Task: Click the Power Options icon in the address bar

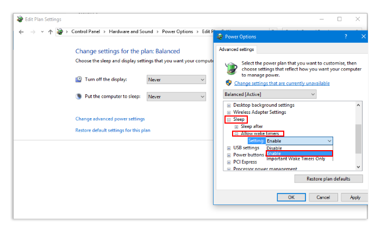Action: 60,31
